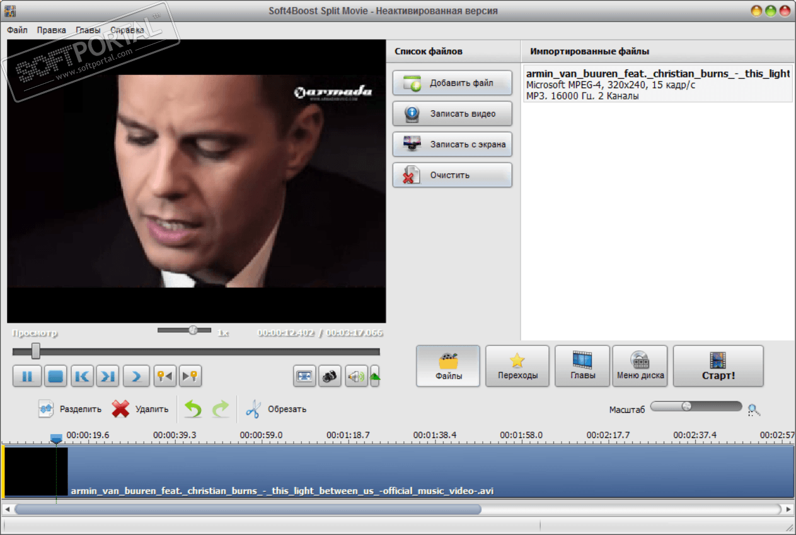Click the blue timeline playhead marker

tap(56, 438)
